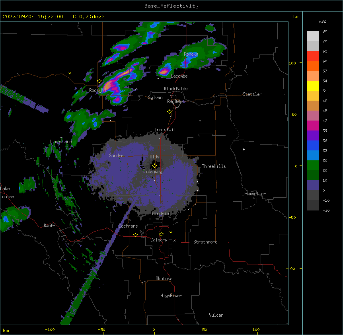Screen dimensions: 343x335
Task: Click the Lacombe city label
Action: coord(179,76)
